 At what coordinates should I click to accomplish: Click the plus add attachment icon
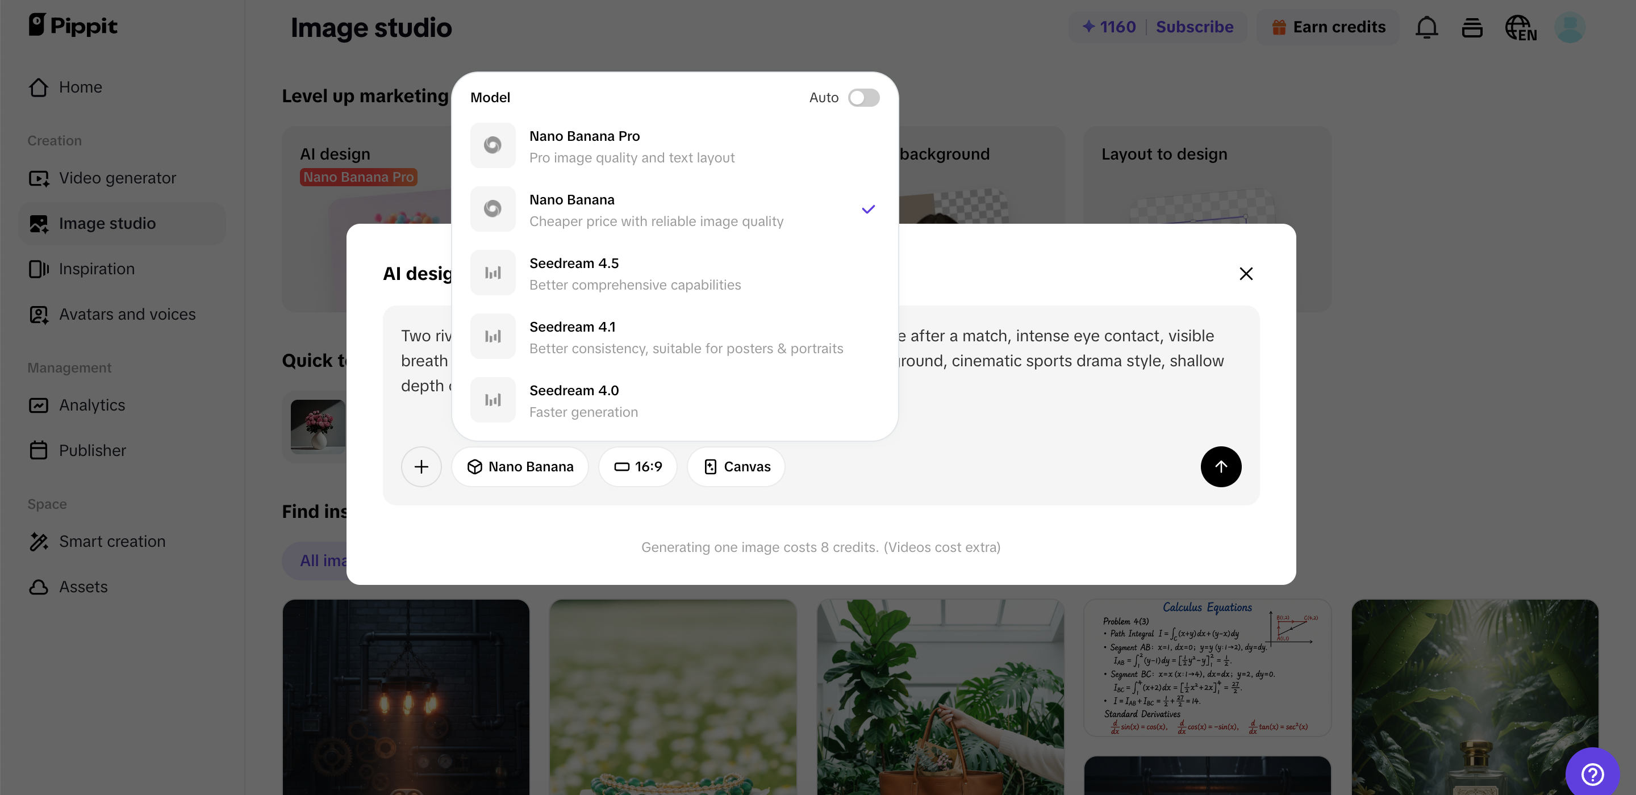[x=421, y=467]
